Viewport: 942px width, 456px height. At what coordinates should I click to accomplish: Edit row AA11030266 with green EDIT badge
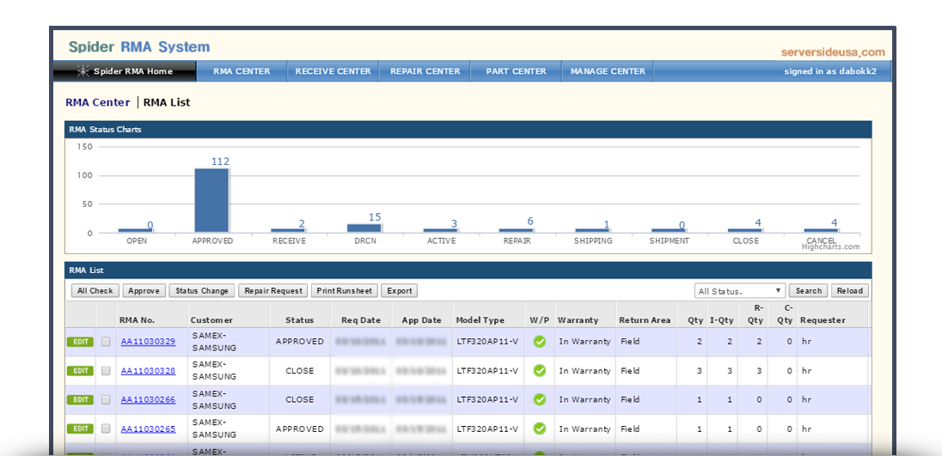click(x=80, y=399)
